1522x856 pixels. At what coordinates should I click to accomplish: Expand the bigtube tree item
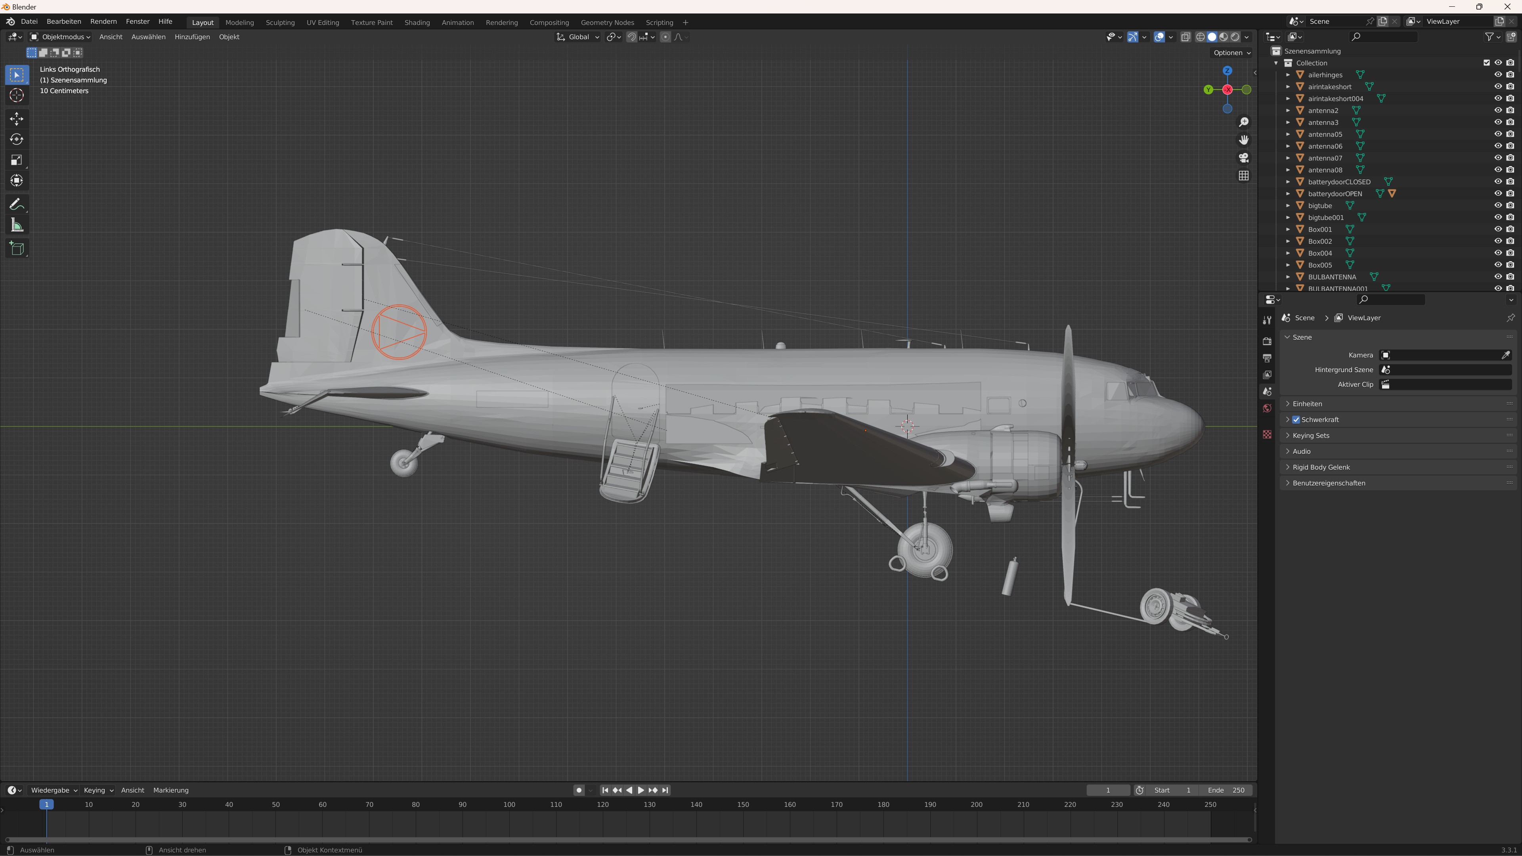(1288, 206)
